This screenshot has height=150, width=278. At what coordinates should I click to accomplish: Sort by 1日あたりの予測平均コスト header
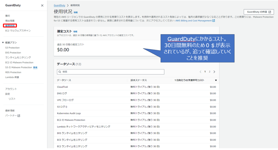189,80
